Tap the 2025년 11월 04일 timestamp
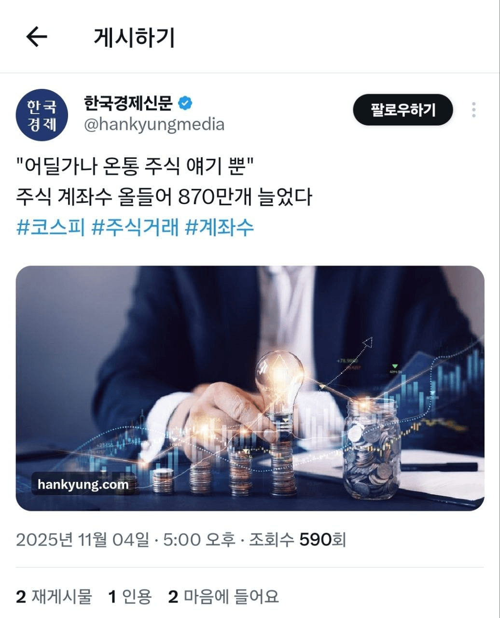The width and height of the screenshot is (500, 618). tap(83, 539)
